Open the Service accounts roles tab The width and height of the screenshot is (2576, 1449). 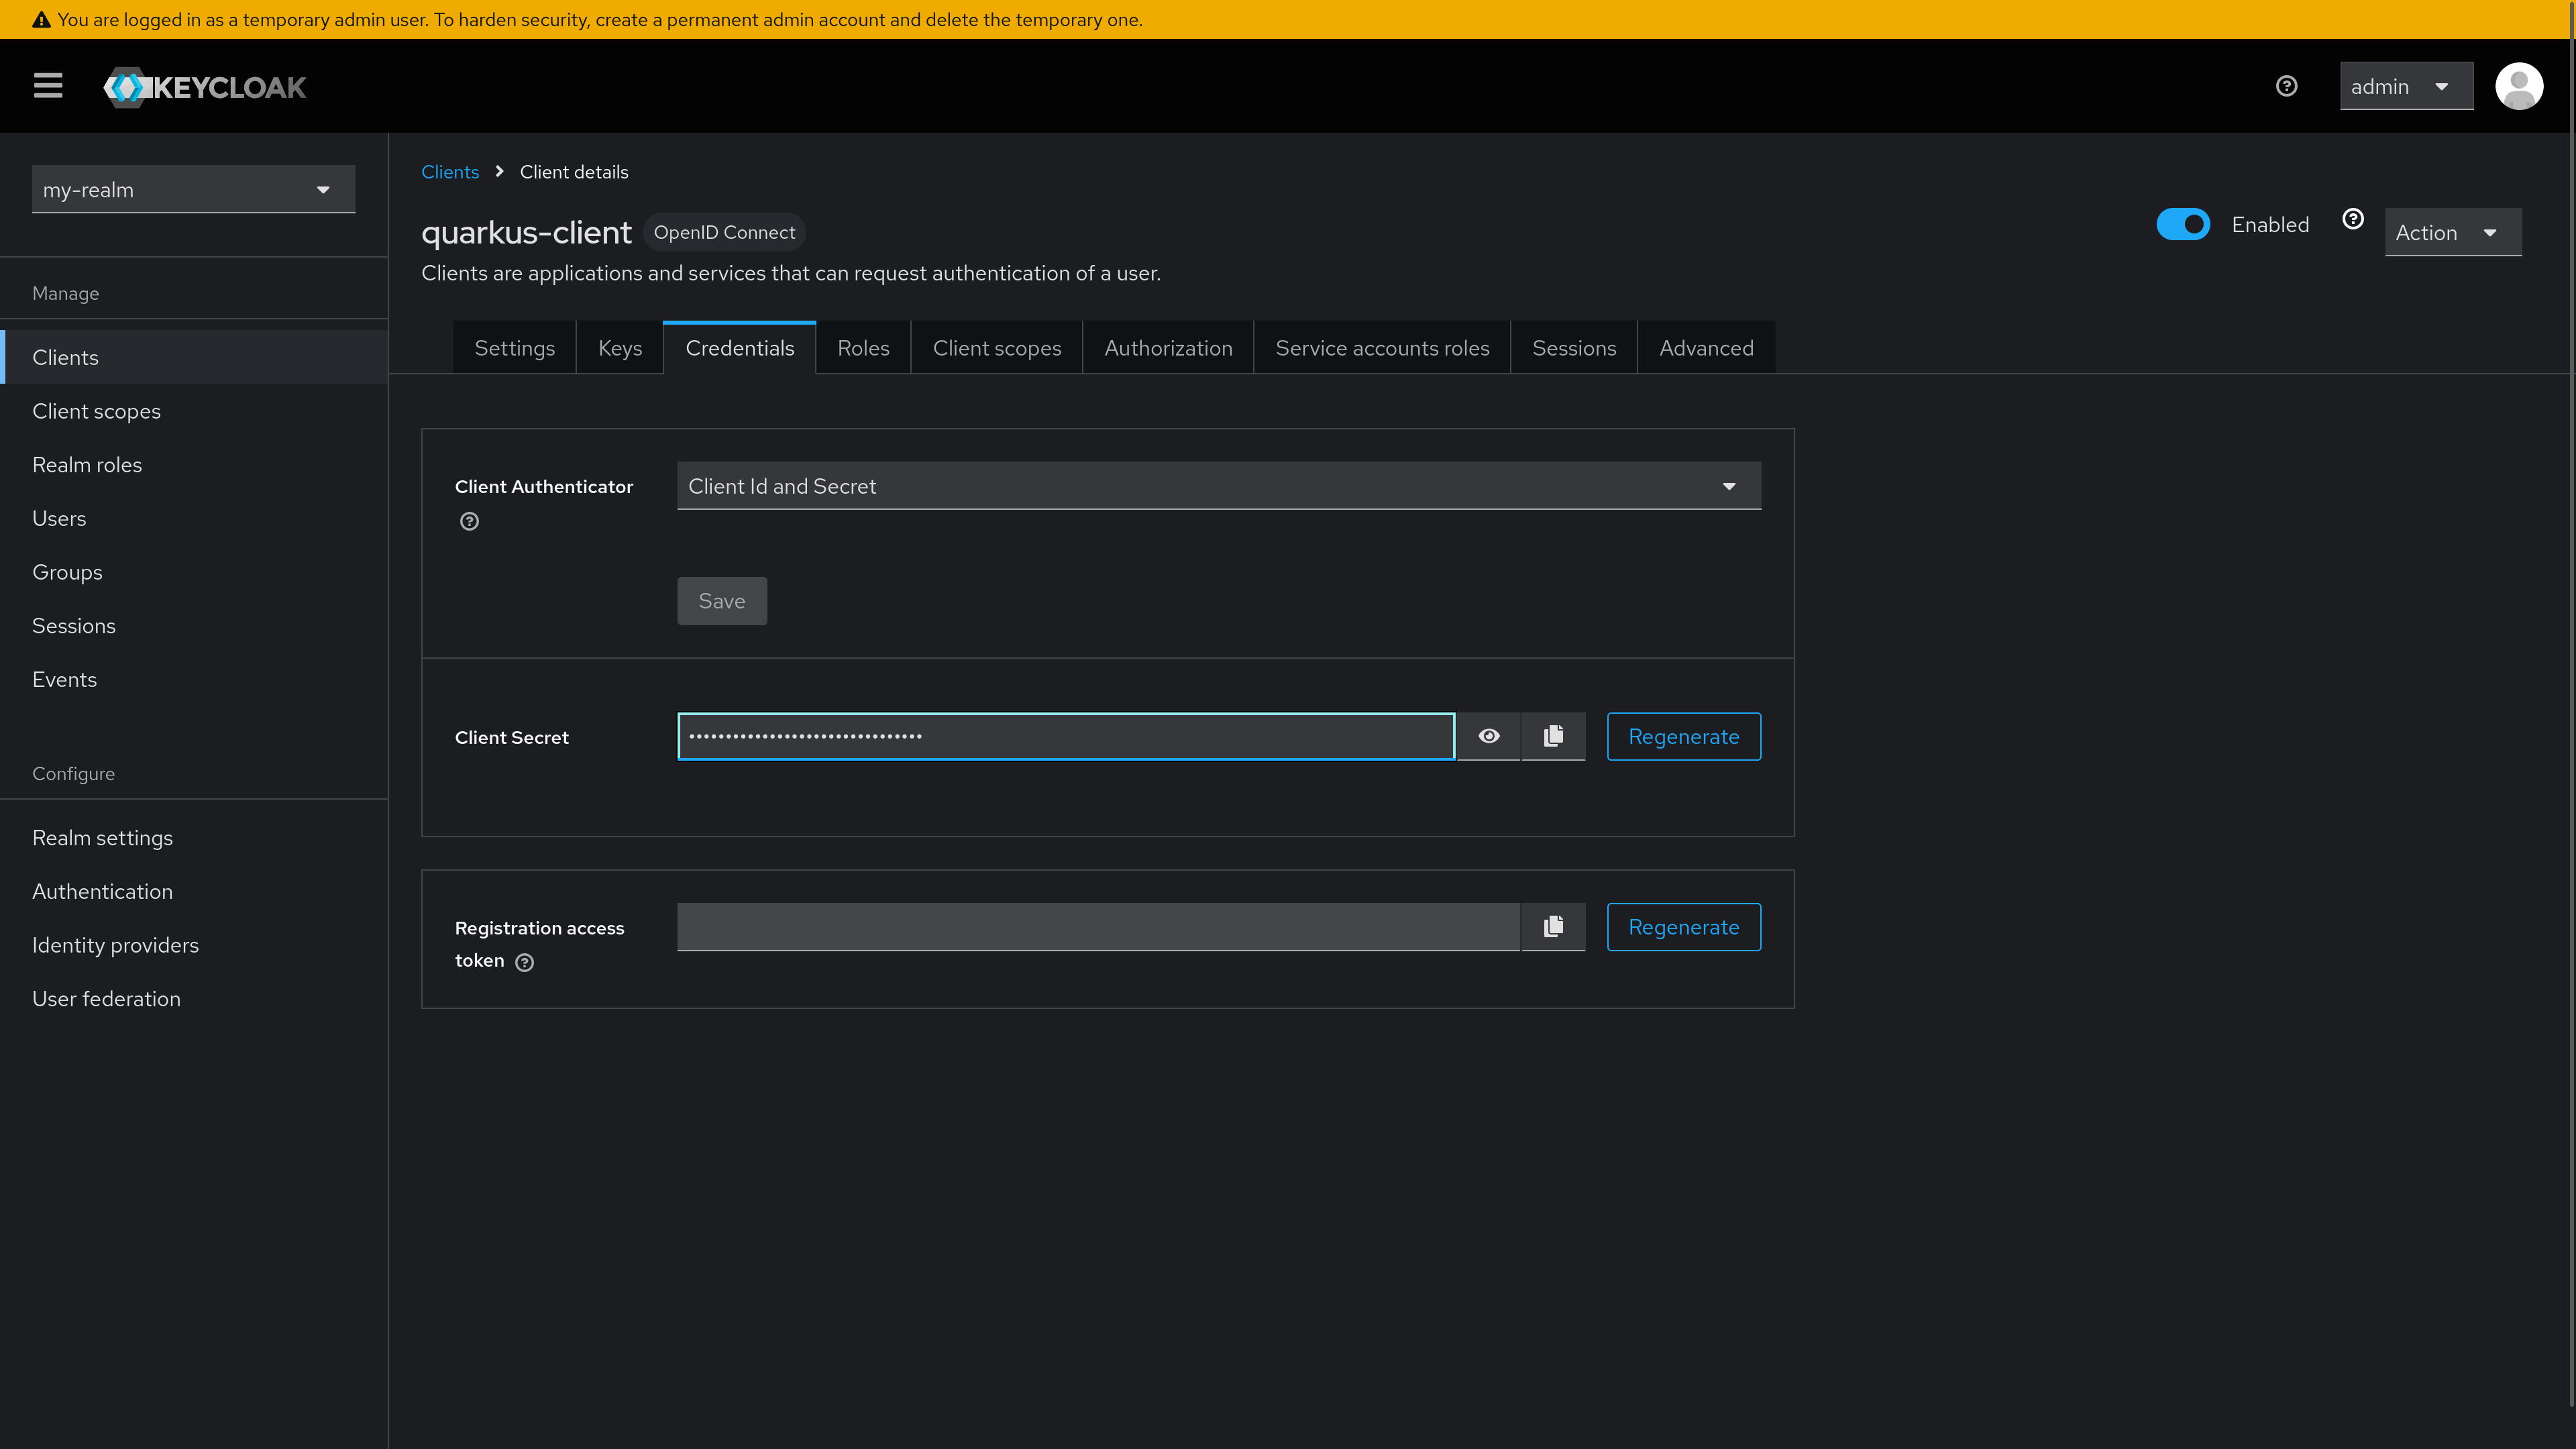click(x=1382, y=348)
